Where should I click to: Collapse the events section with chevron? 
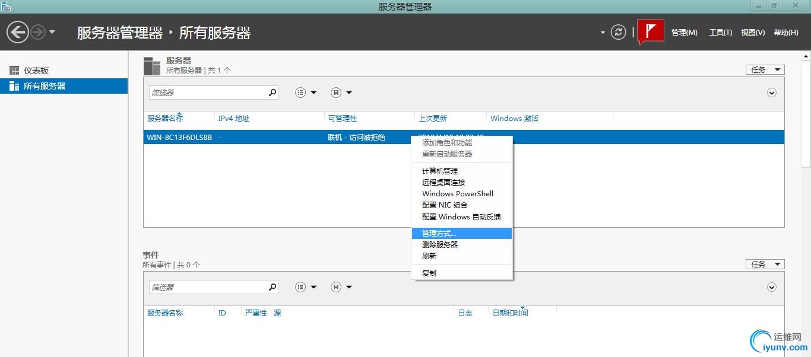[x=772, y=287]
